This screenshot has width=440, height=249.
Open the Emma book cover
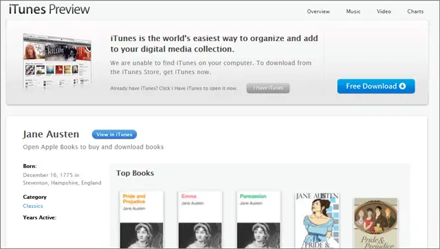(200, 220)
